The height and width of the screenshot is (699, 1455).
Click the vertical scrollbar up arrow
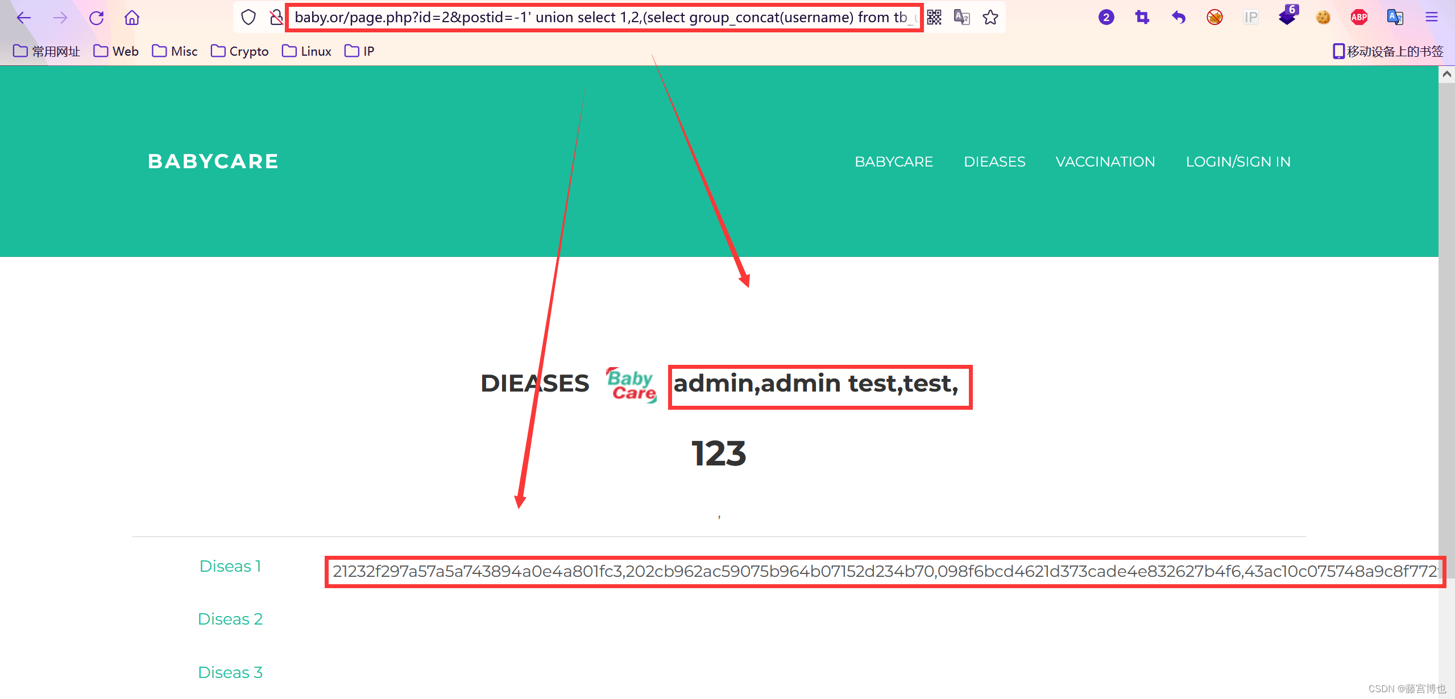point(1446,74)
